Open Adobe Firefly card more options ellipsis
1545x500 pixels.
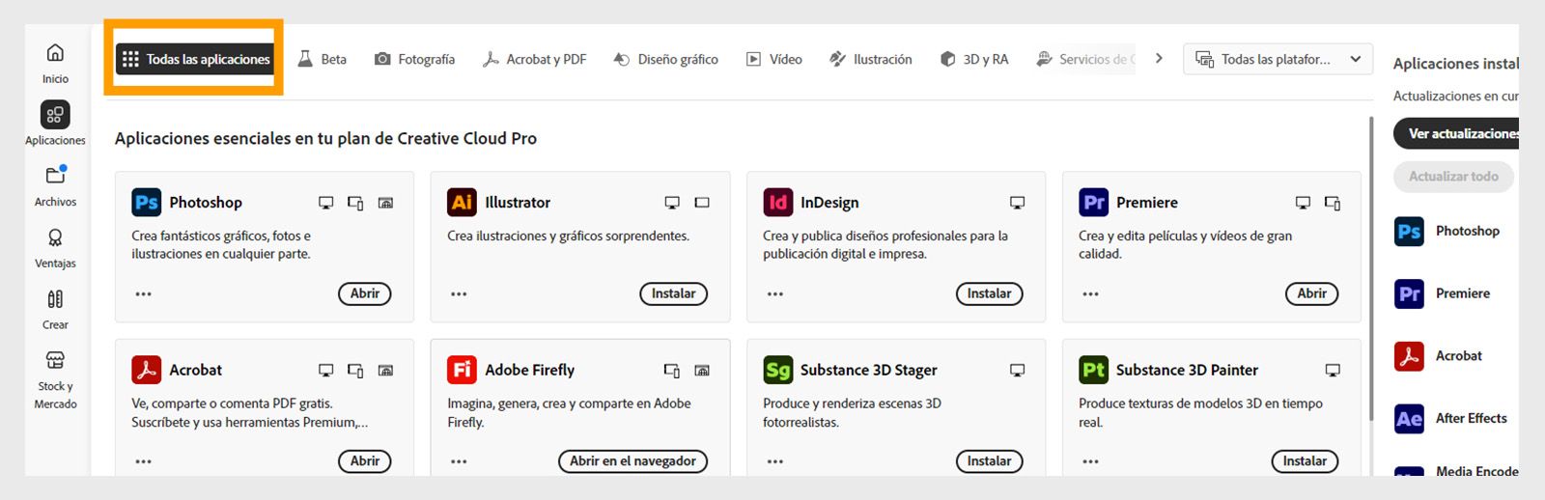pyautogui.click(x=459, y=461)
